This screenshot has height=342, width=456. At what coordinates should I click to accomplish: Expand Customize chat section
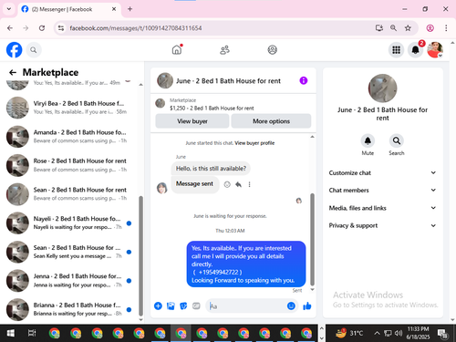point(382,172)
